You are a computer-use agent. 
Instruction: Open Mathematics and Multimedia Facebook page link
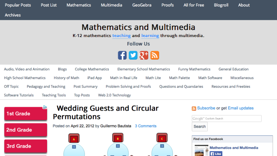click(234, 148)
